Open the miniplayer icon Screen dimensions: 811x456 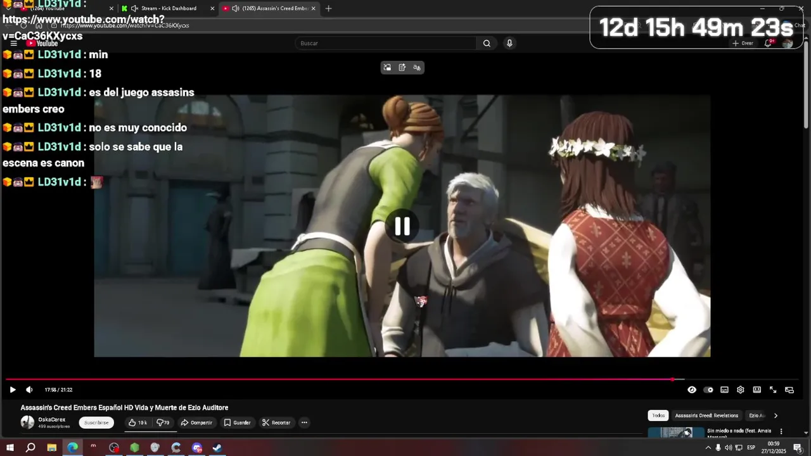tap(789, 389)
